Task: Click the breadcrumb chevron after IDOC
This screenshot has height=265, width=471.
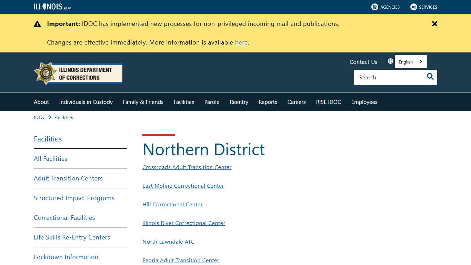Action: (x=50, y=117)
